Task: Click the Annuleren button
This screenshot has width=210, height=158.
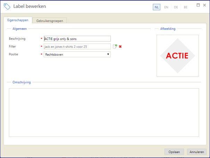Action: click(x=196, y=152)
